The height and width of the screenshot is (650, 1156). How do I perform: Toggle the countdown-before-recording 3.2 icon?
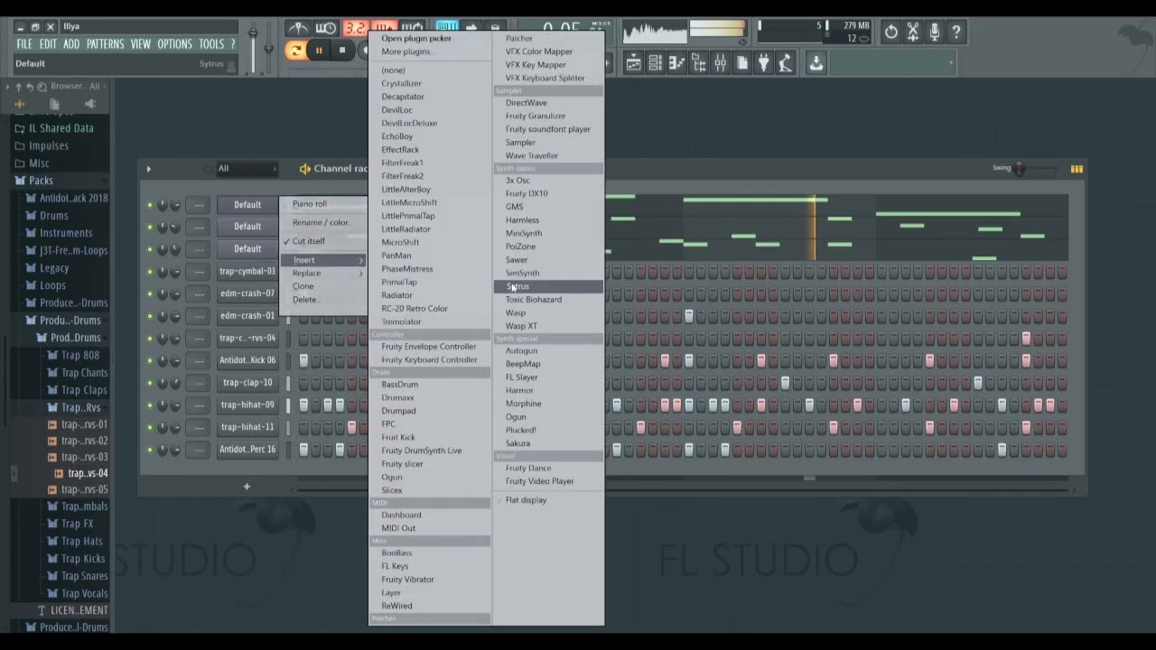tap(355, 29)
